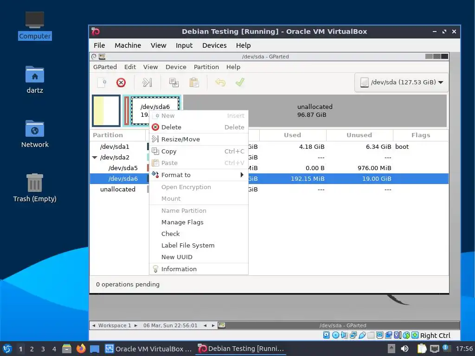
Task: Click the VirtualBox keyboard capture green arrow icon
Action: (415, 335)
